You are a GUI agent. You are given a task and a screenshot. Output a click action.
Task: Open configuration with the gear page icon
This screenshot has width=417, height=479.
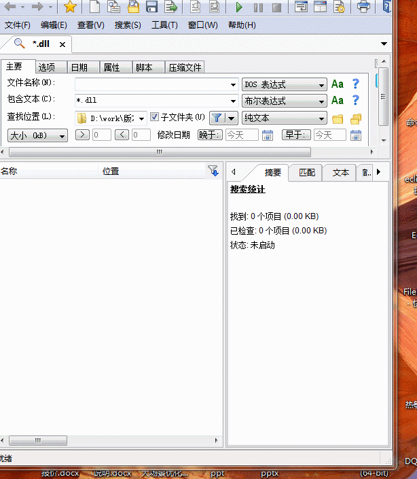click(x=339, y=7)
